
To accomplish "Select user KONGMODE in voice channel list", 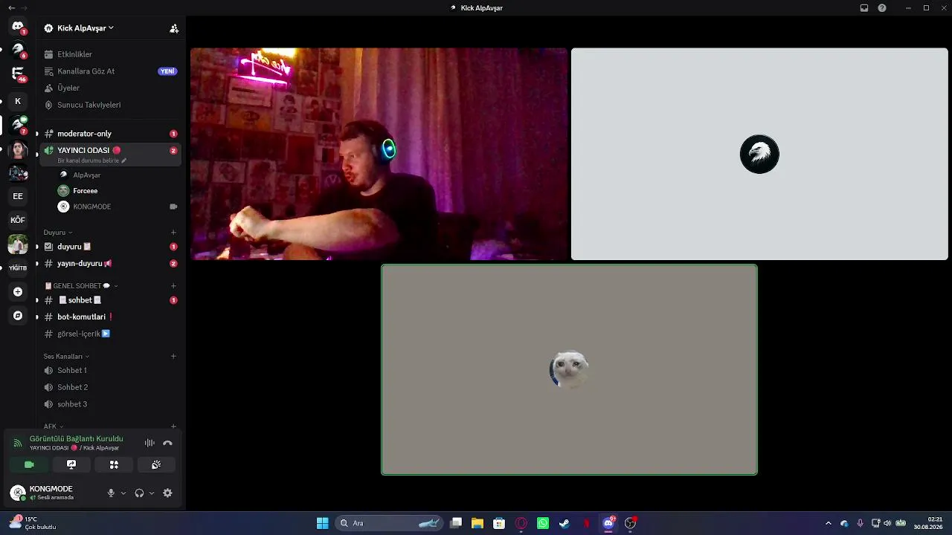I will click(x=119, y=207).
